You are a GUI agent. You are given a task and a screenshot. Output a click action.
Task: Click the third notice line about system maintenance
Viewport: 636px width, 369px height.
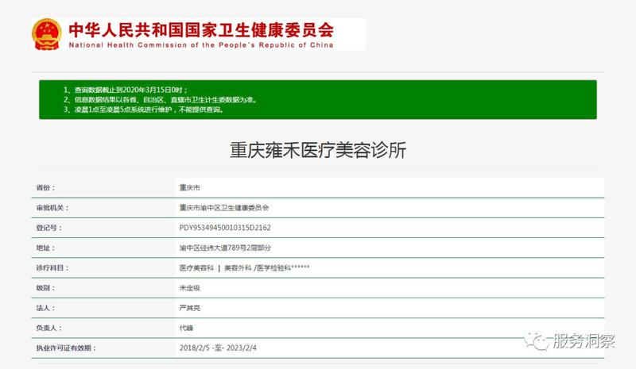pos(151,110)
